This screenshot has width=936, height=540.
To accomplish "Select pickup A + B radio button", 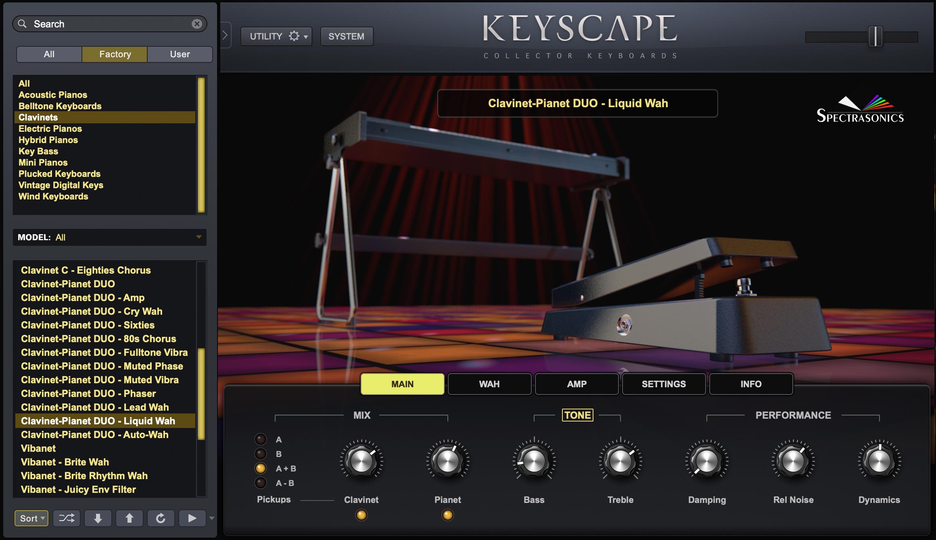I will pyautogui.click(x=261, y=468).
